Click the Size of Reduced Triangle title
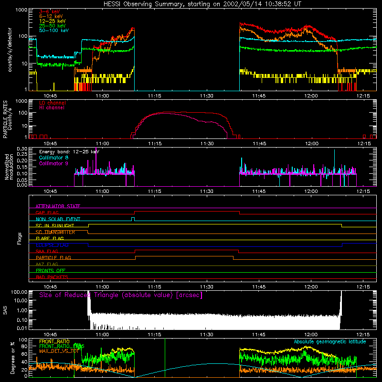Viewport: 382px width, 382px height. (121, 295)
